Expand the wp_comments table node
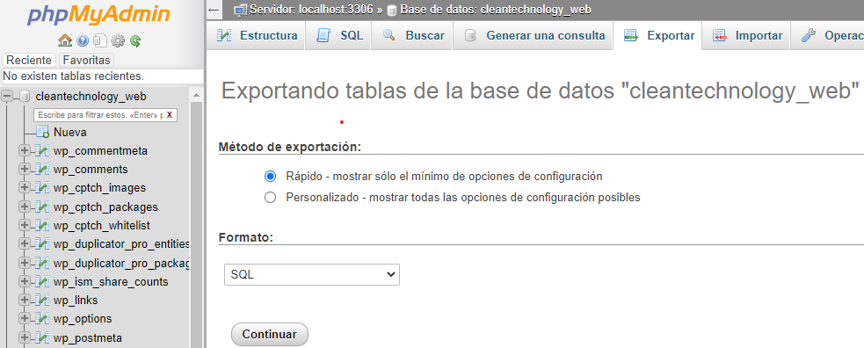Viewport: 864px width, 348px height. [25, 169]
